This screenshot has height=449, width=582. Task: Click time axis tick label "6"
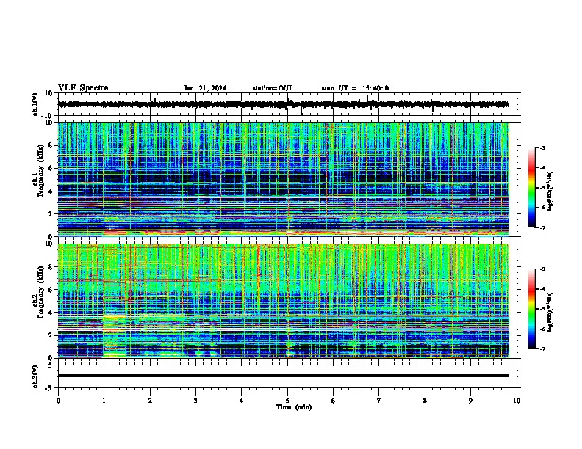tap(334, 401)
